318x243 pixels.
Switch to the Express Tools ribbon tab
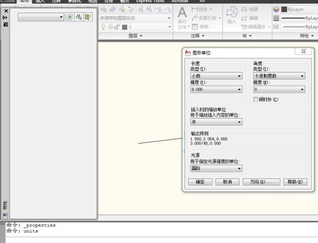(150, 2)
